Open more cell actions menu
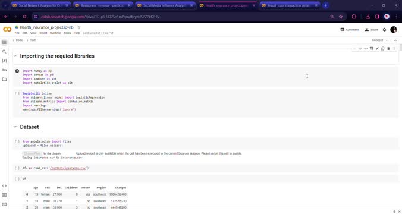Screen dimensions: 402x214 coord(394,48)
